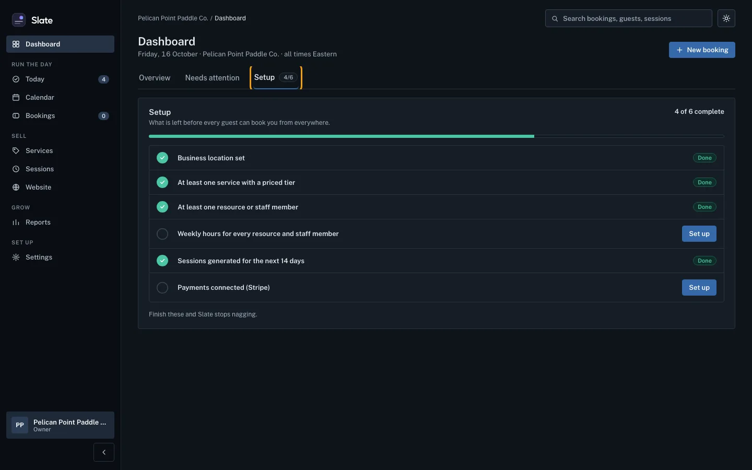Image resolution: width=752 pixels, height=470 pixels.
Task: Open Website in the sidebar
Action: tap(60, 187)
